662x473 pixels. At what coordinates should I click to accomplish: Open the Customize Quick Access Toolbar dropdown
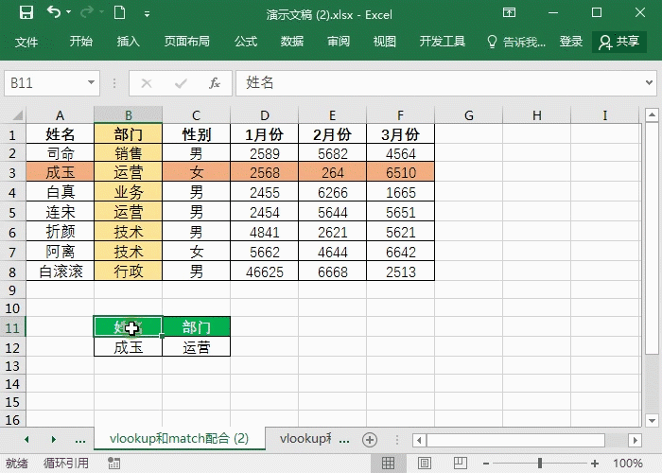click(146, 15)
